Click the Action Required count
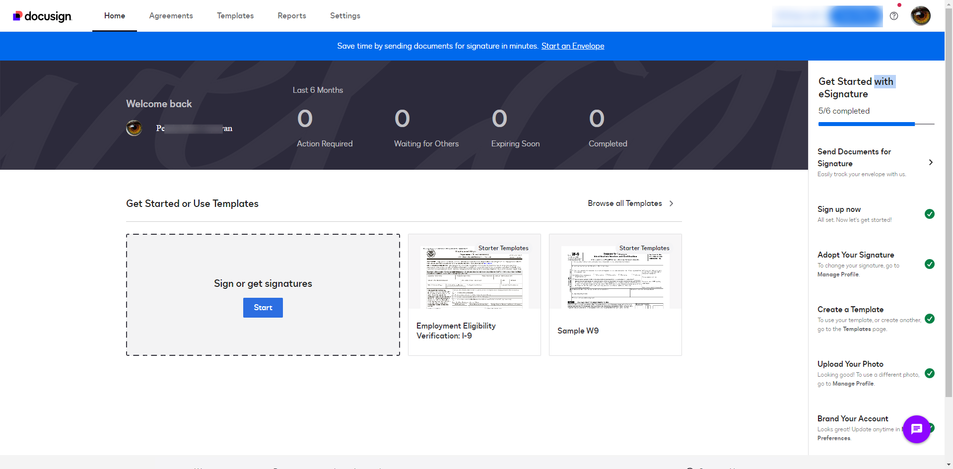 pyautogui.click(x=305, y=119)
